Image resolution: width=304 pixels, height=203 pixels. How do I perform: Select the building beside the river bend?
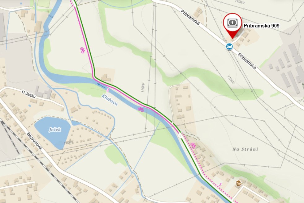coord(106,78)
